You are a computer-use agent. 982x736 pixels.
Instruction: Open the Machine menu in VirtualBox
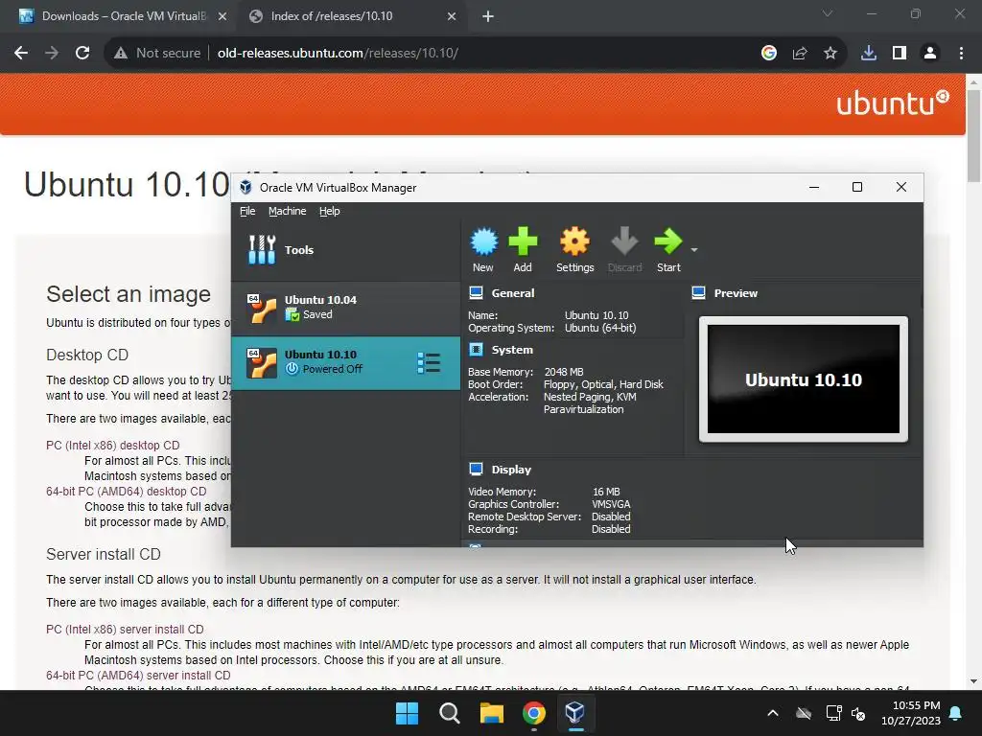point(288,211)
